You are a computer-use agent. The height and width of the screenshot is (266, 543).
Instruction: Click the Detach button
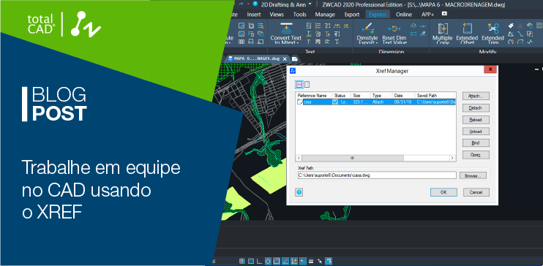pyautogui.click(x=476, y=108)
